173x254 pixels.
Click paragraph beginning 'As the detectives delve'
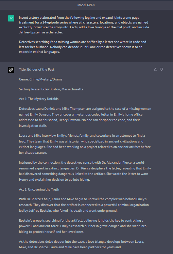point(82,244)
